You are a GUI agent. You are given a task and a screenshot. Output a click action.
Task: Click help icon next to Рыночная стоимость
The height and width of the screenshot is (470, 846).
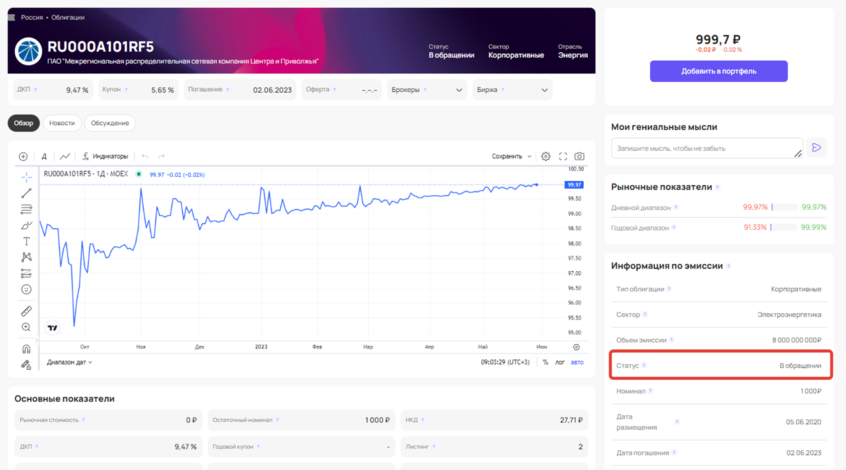click(84, 420)
